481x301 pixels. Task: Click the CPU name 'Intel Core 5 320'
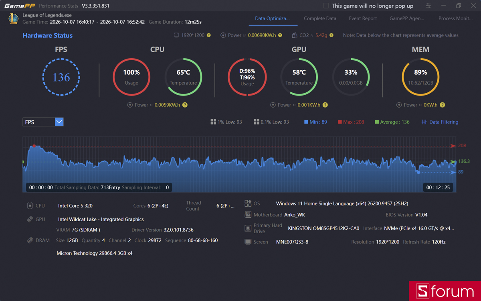[x=75, y=206]
